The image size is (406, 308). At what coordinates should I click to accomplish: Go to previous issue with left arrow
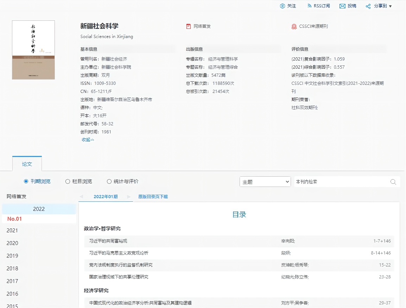81,197
